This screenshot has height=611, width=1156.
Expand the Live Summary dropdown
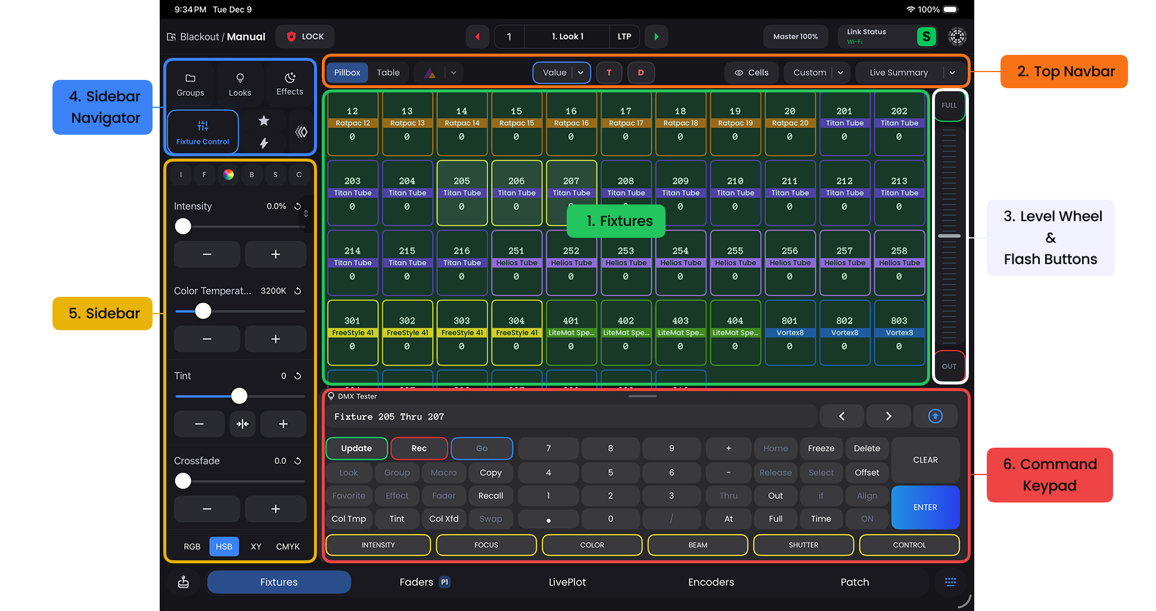click(952, 73)
